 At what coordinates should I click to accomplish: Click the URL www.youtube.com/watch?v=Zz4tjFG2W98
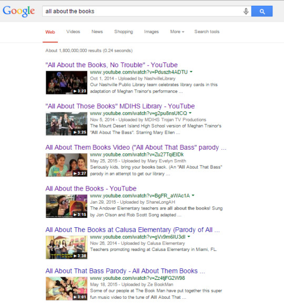click(x=137, y=278)
